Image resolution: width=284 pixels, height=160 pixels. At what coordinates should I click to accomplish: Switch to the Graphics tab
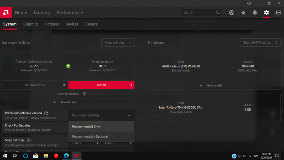coord(31,24)
